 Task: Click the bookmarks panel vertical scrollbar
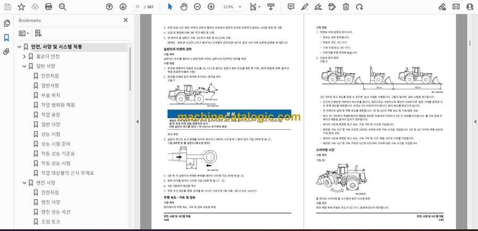(130, 69)
